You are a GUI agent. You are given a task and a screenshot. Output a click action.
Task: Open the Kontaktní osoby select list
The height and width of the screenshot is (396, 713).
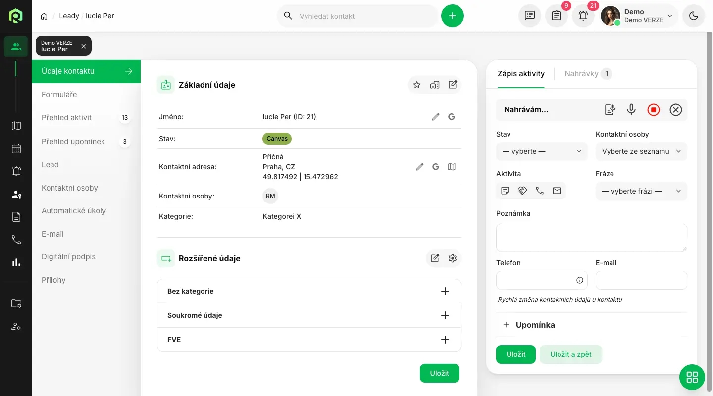641,151
